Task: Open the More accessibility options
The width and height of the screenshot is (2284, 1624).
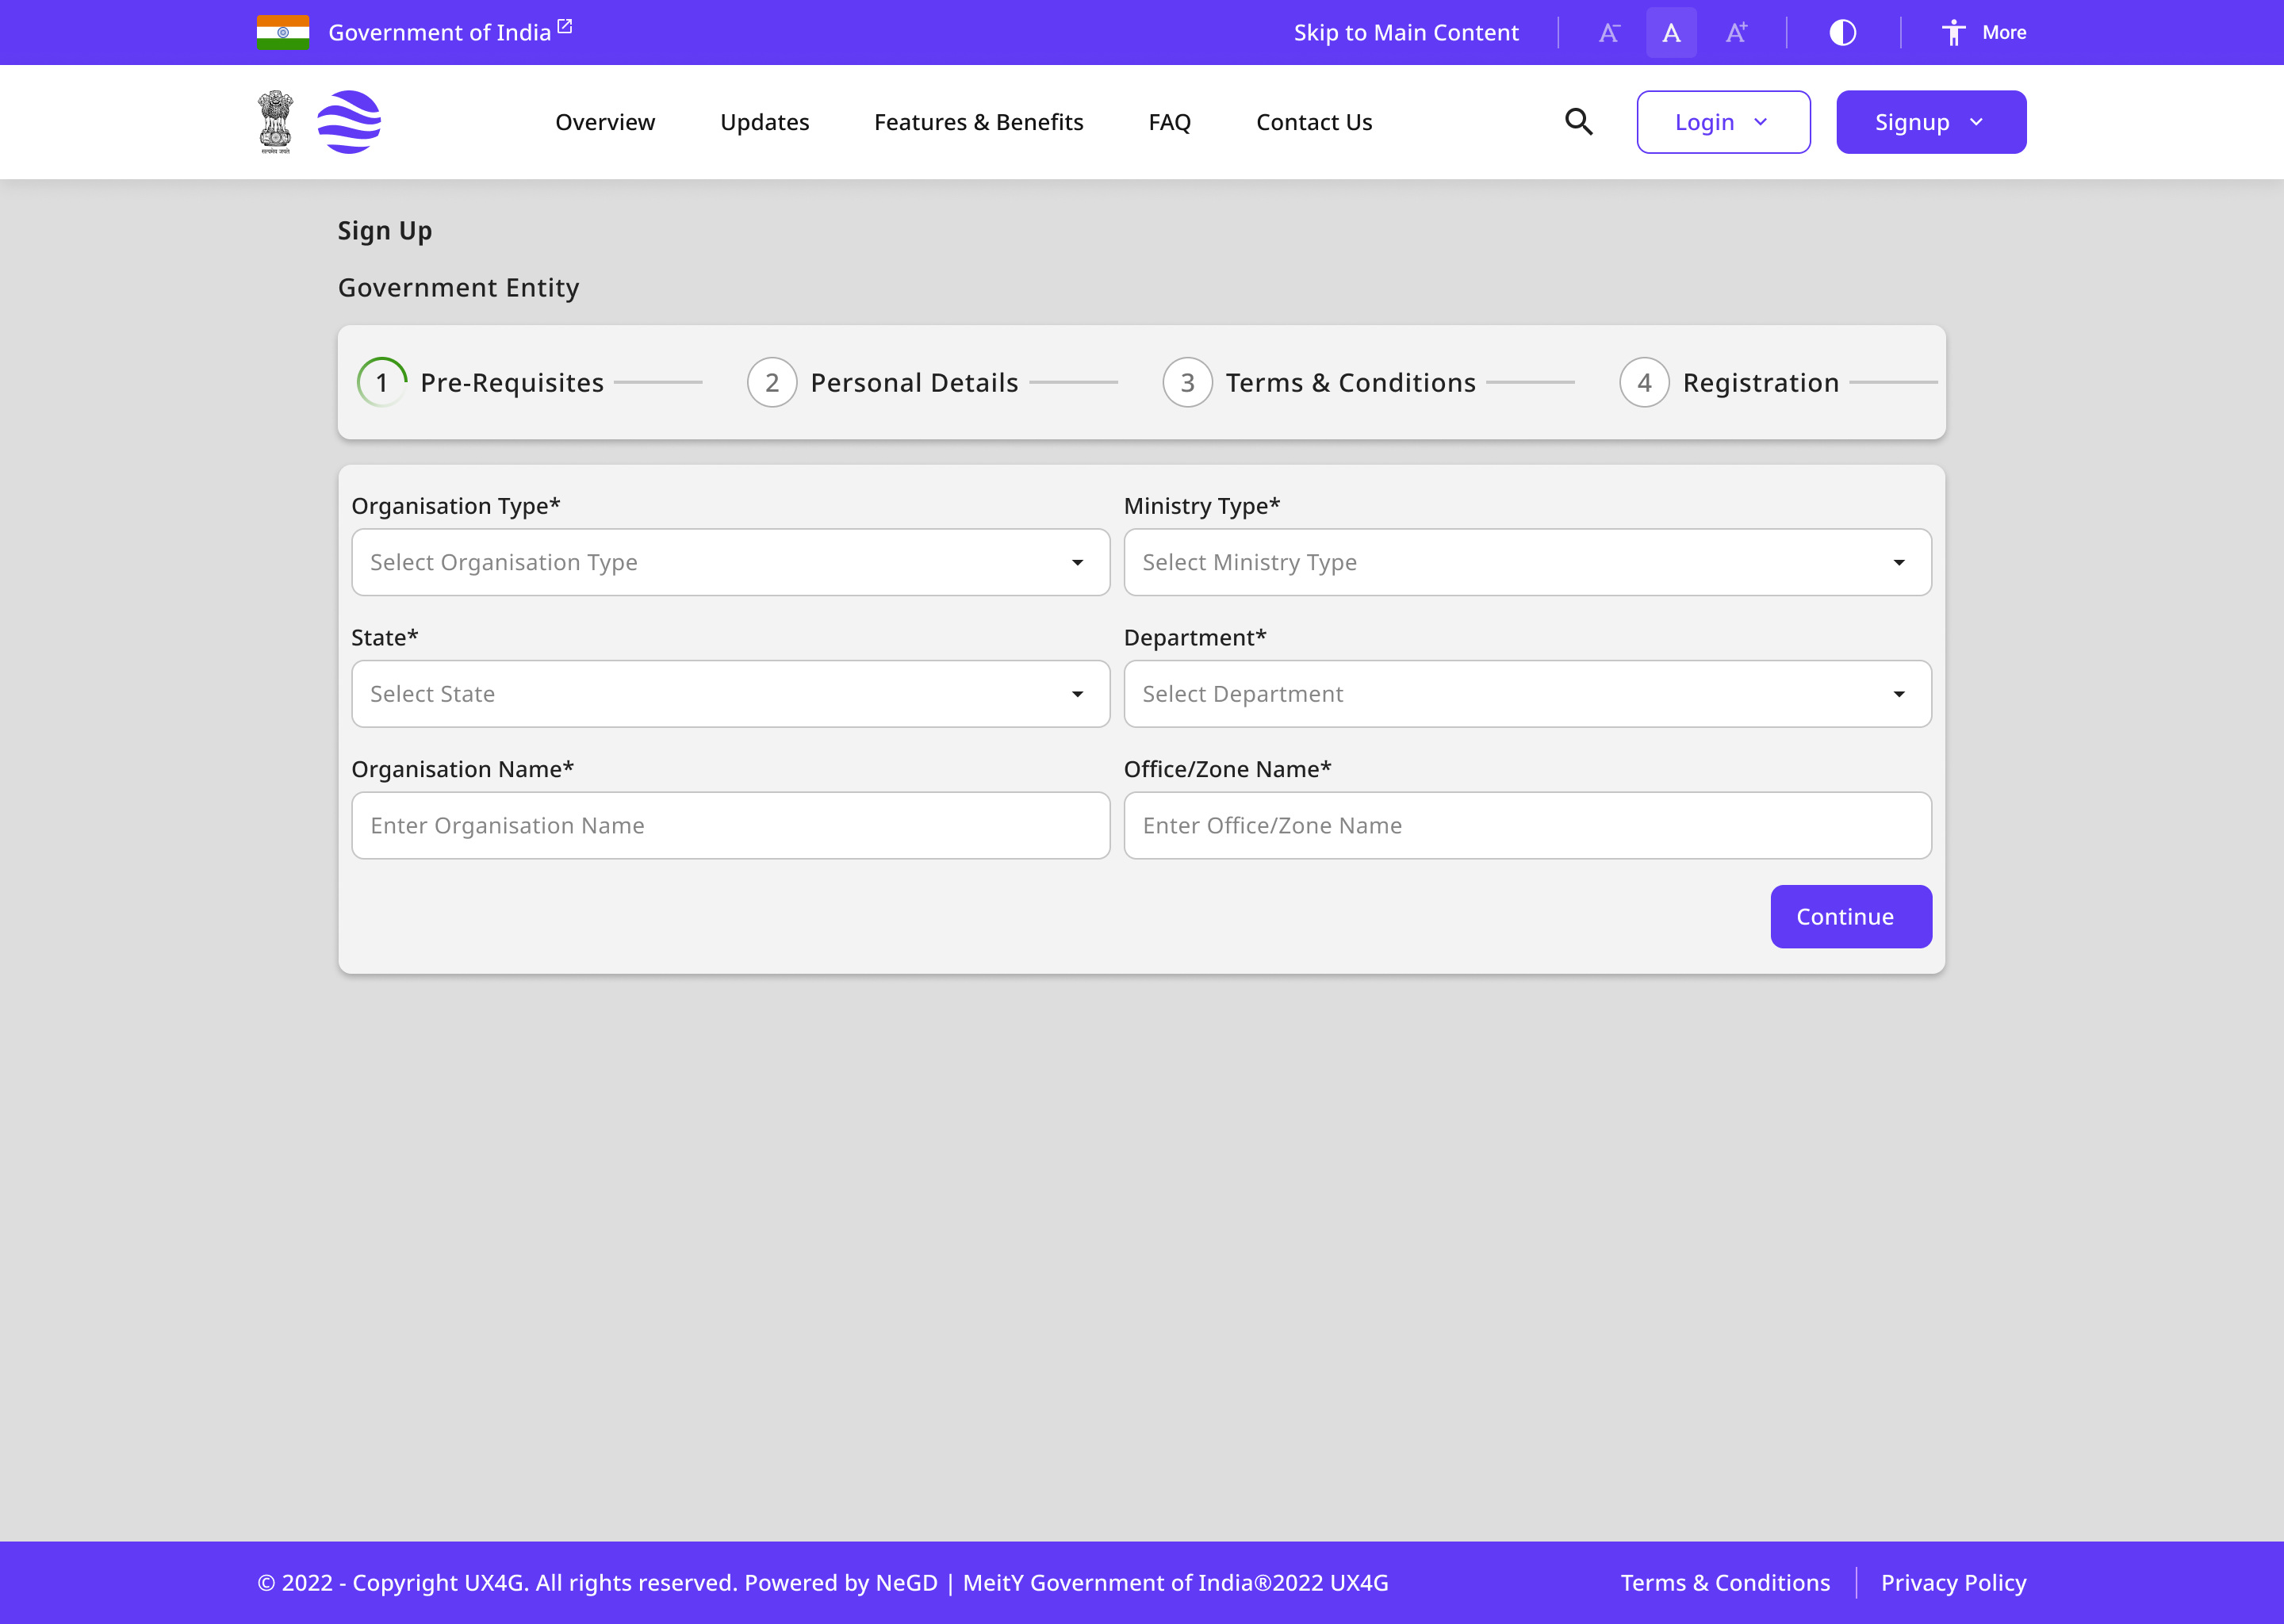Action: pos(1984,33)
